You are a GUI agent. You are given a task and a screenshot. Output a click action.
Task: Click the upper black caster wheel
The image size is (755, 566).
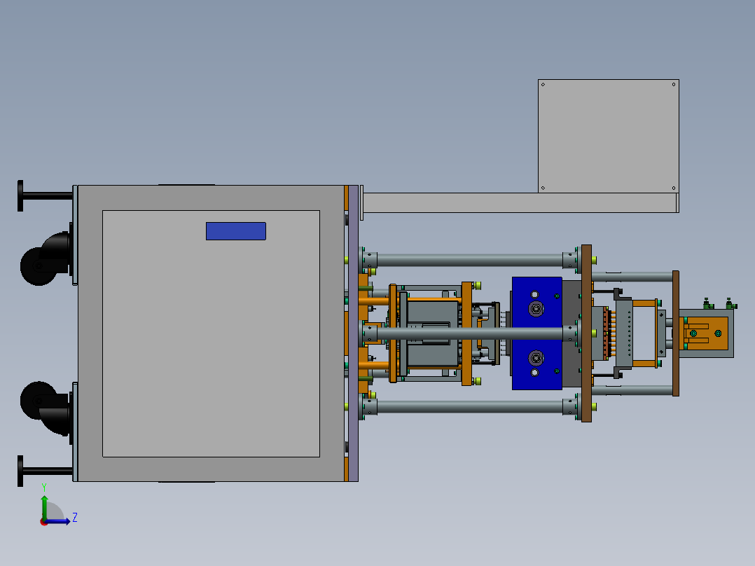pyautogui.click(x=38, y=266)
